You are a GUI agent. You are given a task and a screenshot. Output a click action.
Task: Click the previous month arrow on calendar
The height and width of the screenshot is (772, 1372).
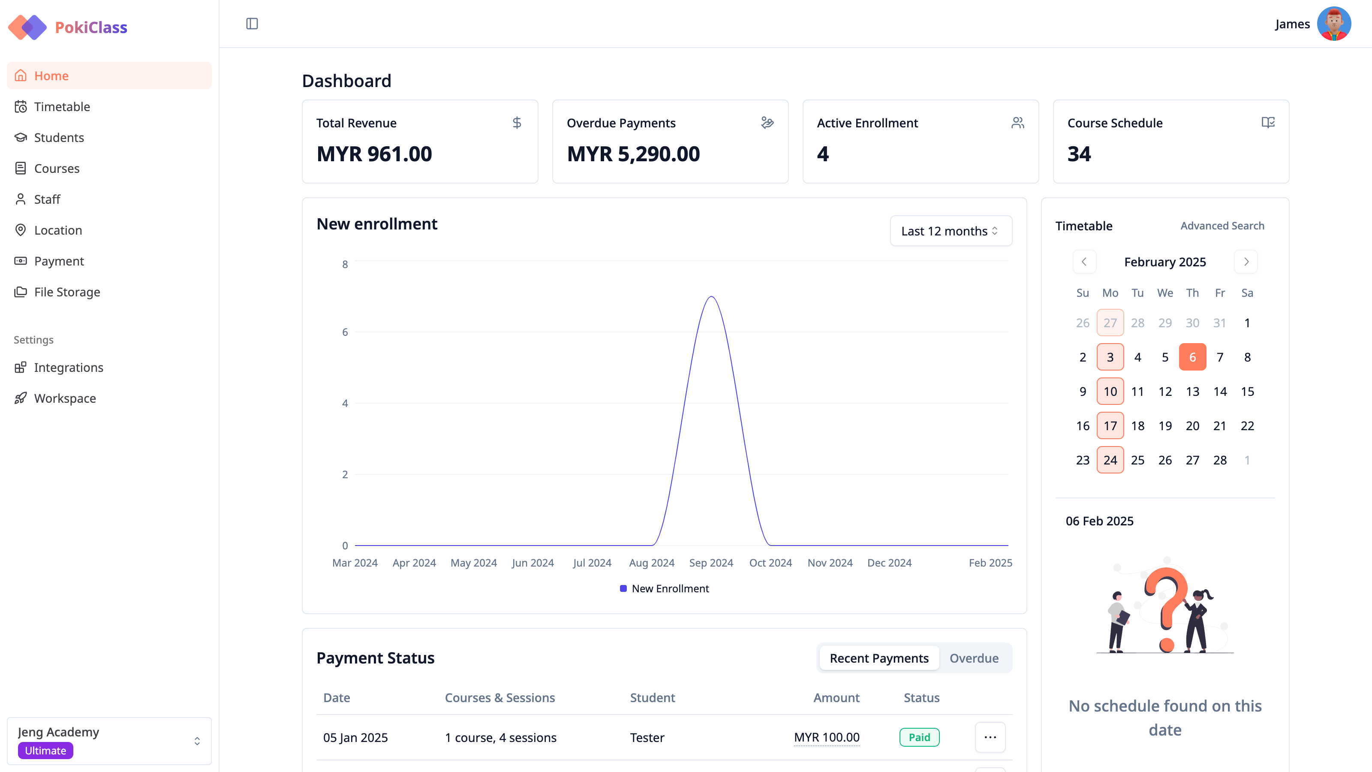point(1083,262)
